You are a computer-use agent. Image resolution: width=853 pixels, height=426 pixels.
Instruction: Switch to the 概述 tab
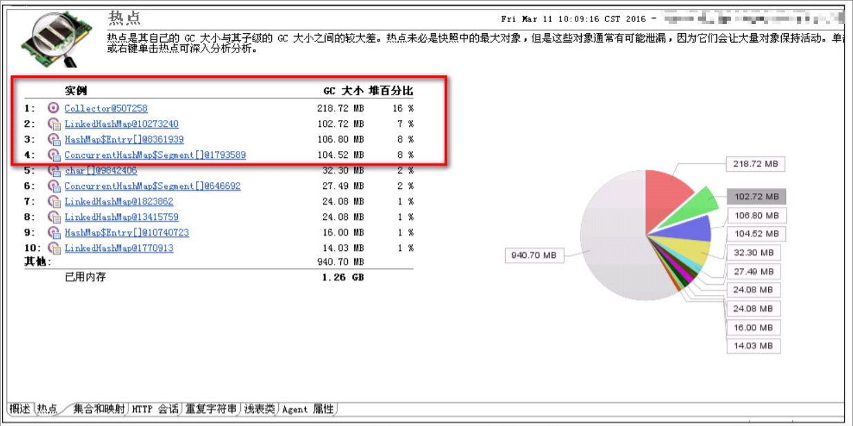20,409
